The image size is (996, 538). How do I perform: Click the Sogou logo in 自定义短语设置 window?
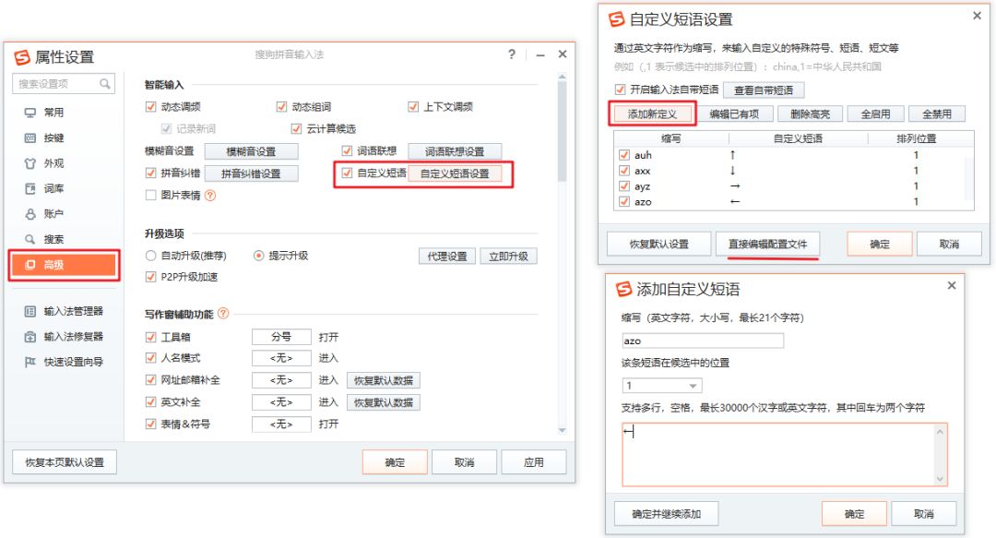[x=617, y=19]
